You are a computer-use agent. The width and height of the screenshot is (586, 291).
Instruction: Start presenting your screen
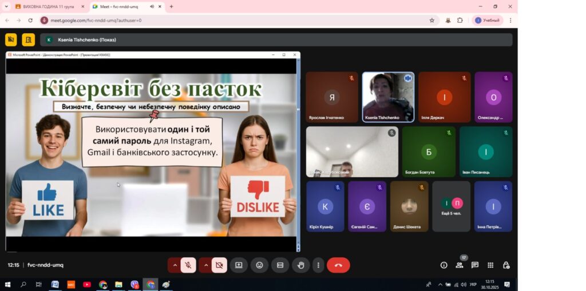coord(239,265)
